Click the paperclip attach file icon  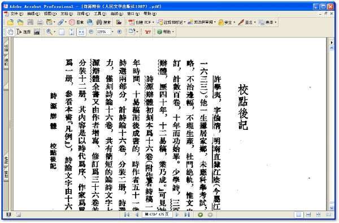60,22
